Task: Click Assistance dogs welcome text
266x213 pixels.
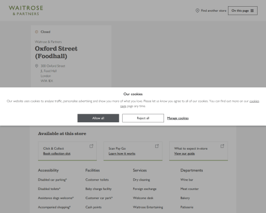Action: pos(56,198)
